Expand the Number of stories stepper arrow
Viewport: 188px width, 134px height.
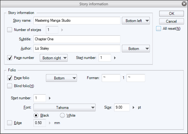pos(62,30)
